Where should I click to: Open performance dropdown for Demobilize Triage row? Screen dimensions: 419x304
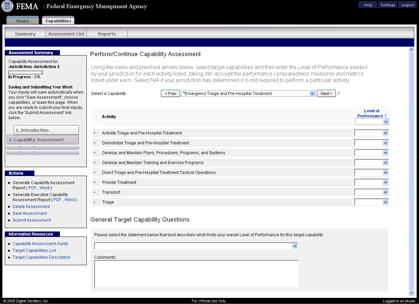point(371,143)
